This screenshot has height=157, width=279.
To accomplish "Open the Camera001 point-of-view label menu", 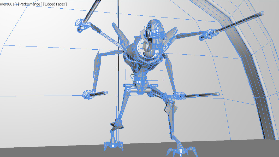I will pyautogui.click(x=7, y=4).
